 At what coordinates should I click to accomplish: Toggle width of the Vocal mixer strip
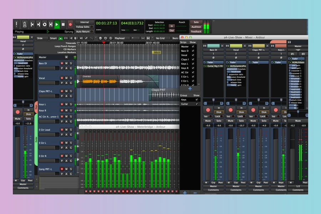[x=228, y=46]
